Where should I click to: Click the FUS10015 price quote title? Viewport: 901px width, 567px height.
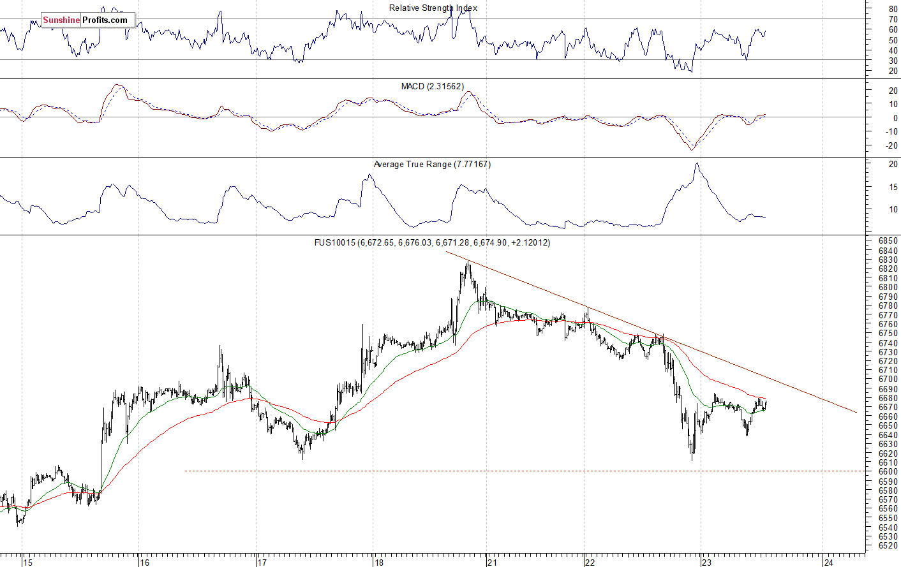coord(432,242)
